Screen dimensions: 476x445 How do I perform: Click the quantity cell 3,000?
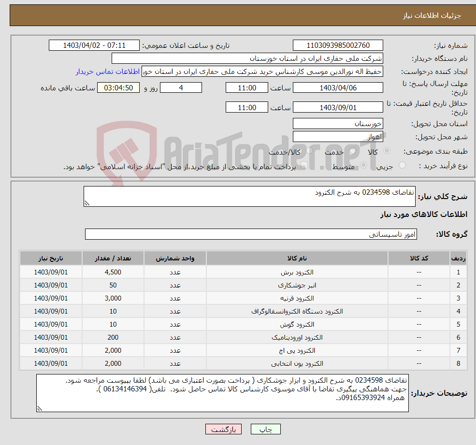(113, 299)
